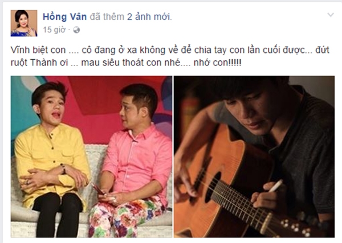Click the guitarist's face in right photo

253,113
